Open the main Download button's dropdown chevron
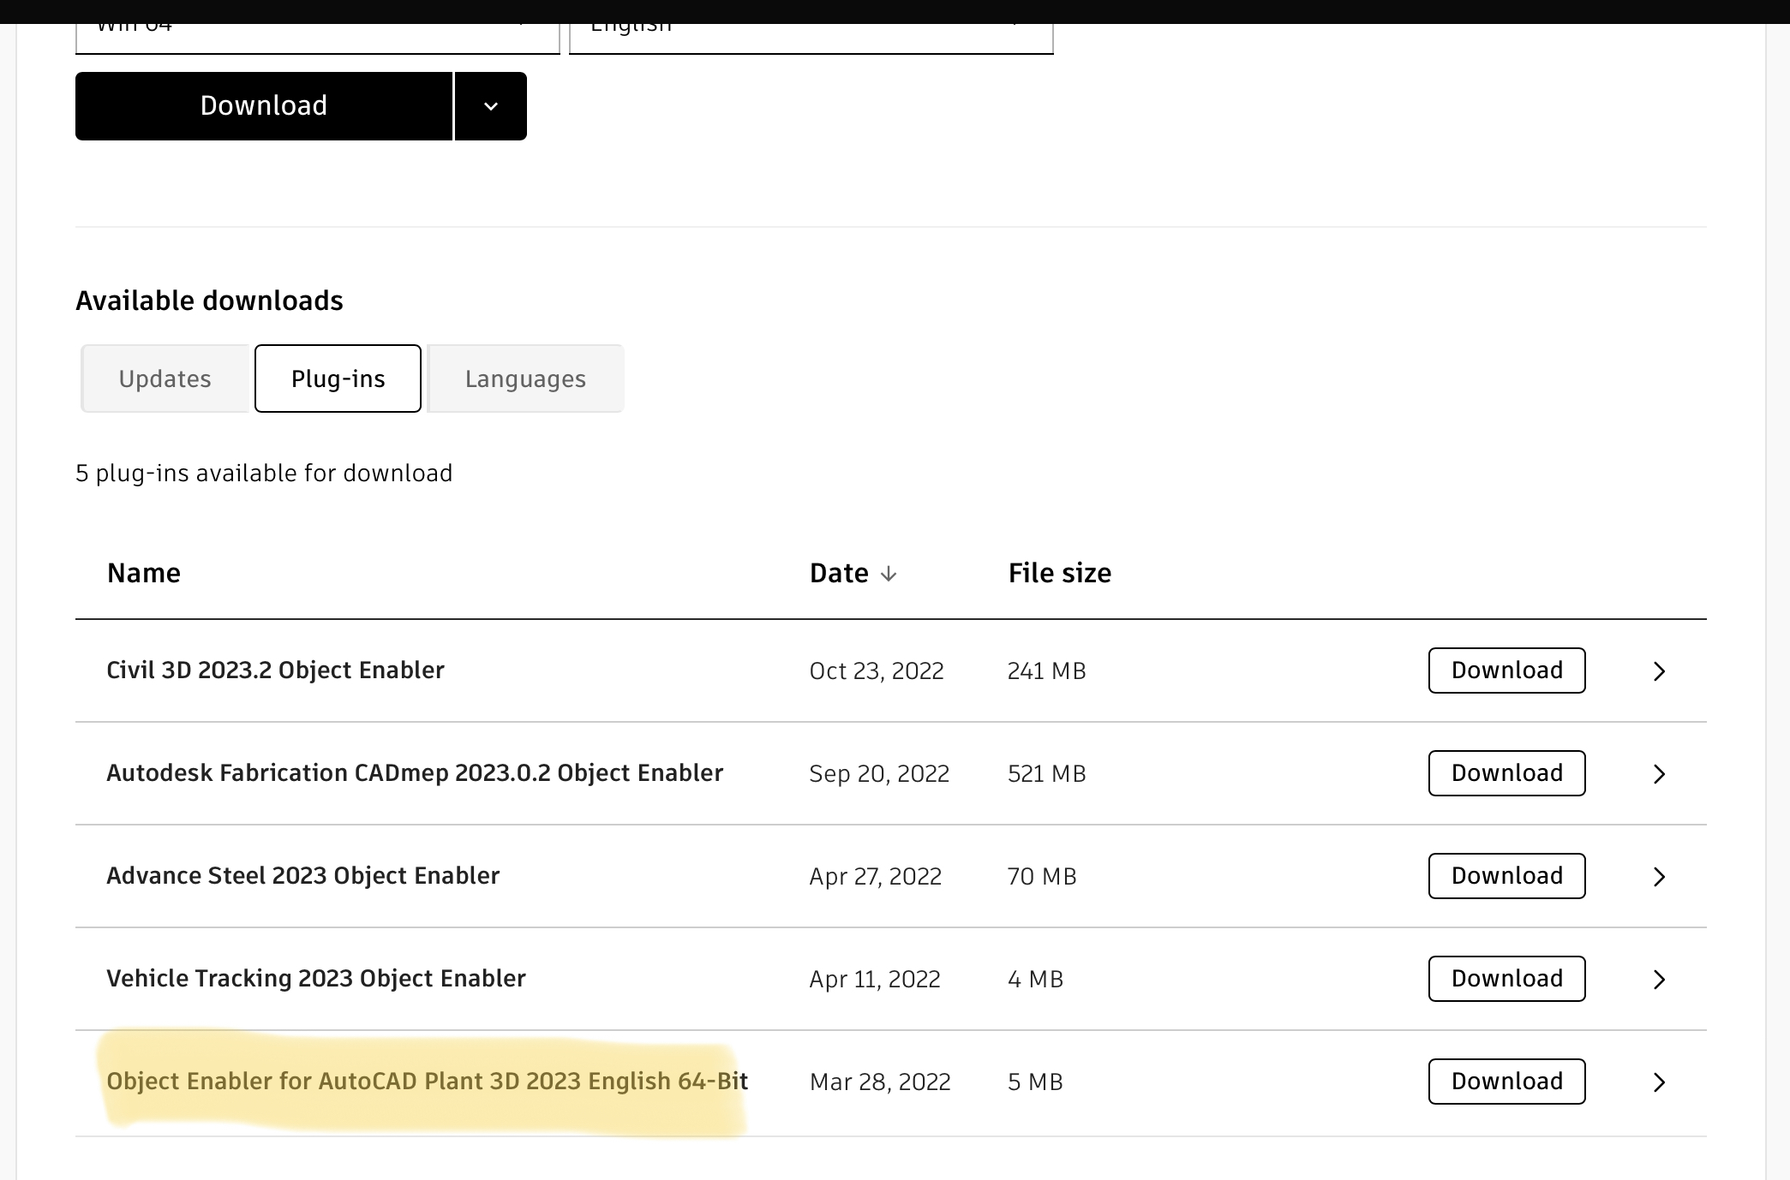This screenshot has width=1790, height=1180. click(490, 105)
